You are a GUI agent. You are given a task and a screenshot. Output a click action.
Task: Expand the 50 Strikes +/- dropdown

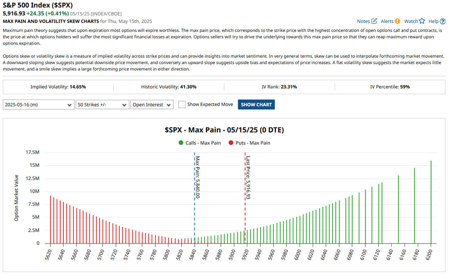[x=102, y=105]
